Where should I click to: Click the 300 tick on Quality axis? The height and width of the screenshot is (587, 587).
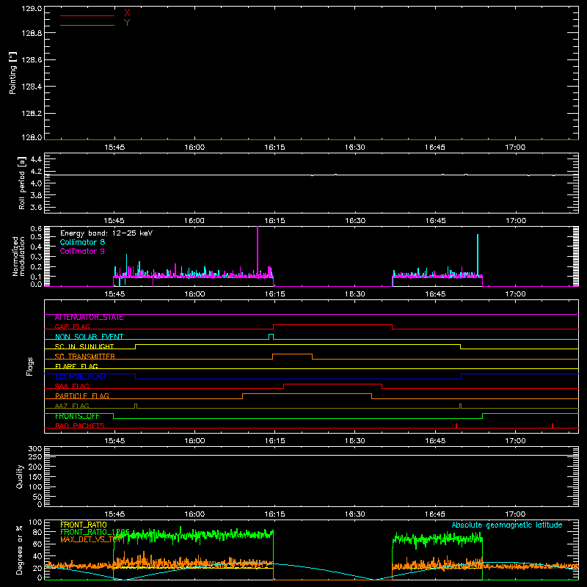click(x=34, y=449)
